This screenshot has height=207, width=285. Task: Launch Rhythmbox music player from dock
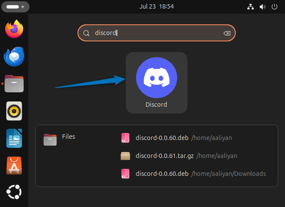click(x=14, y=111)
